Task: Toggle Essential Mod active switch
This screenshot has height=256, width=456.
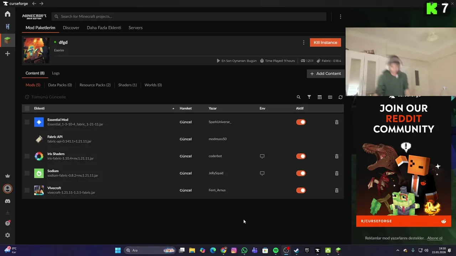Action: pyautogui.click(x=301, y=122)
